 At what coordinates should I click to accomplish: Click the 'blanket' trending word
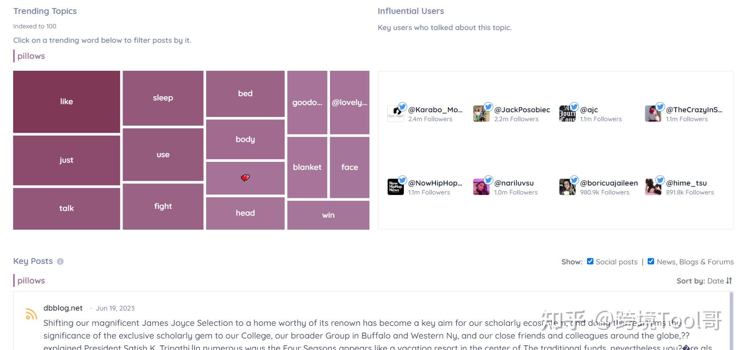pyautogui.click(x=307, y=167)
